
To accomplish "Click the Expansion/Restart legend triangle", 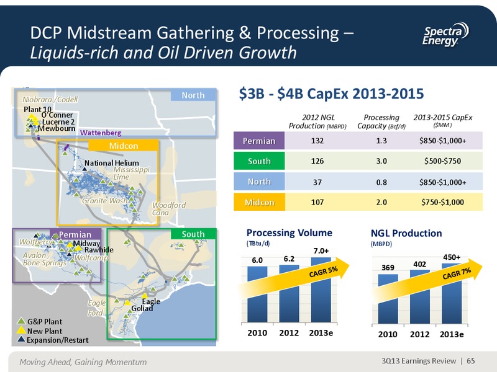I will click(21, 339).
